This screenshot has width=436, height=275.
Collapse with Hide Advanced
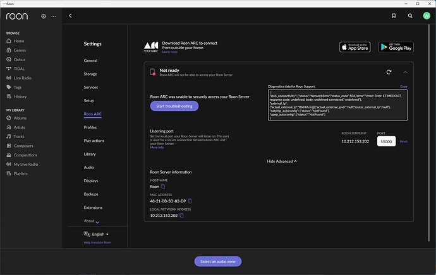pyautogui.click(x=282, y=161)
